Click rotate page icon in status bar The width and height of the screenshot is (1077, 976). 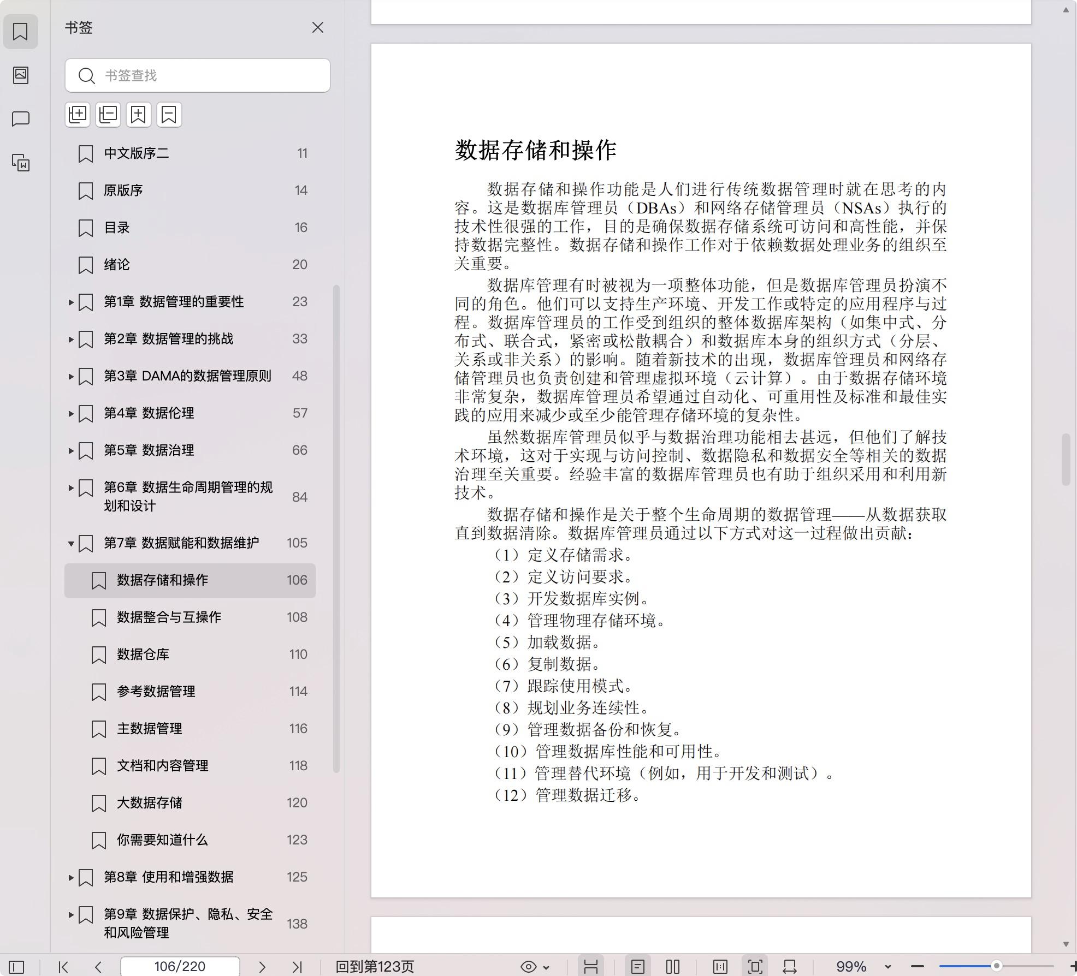click(790, 967)
